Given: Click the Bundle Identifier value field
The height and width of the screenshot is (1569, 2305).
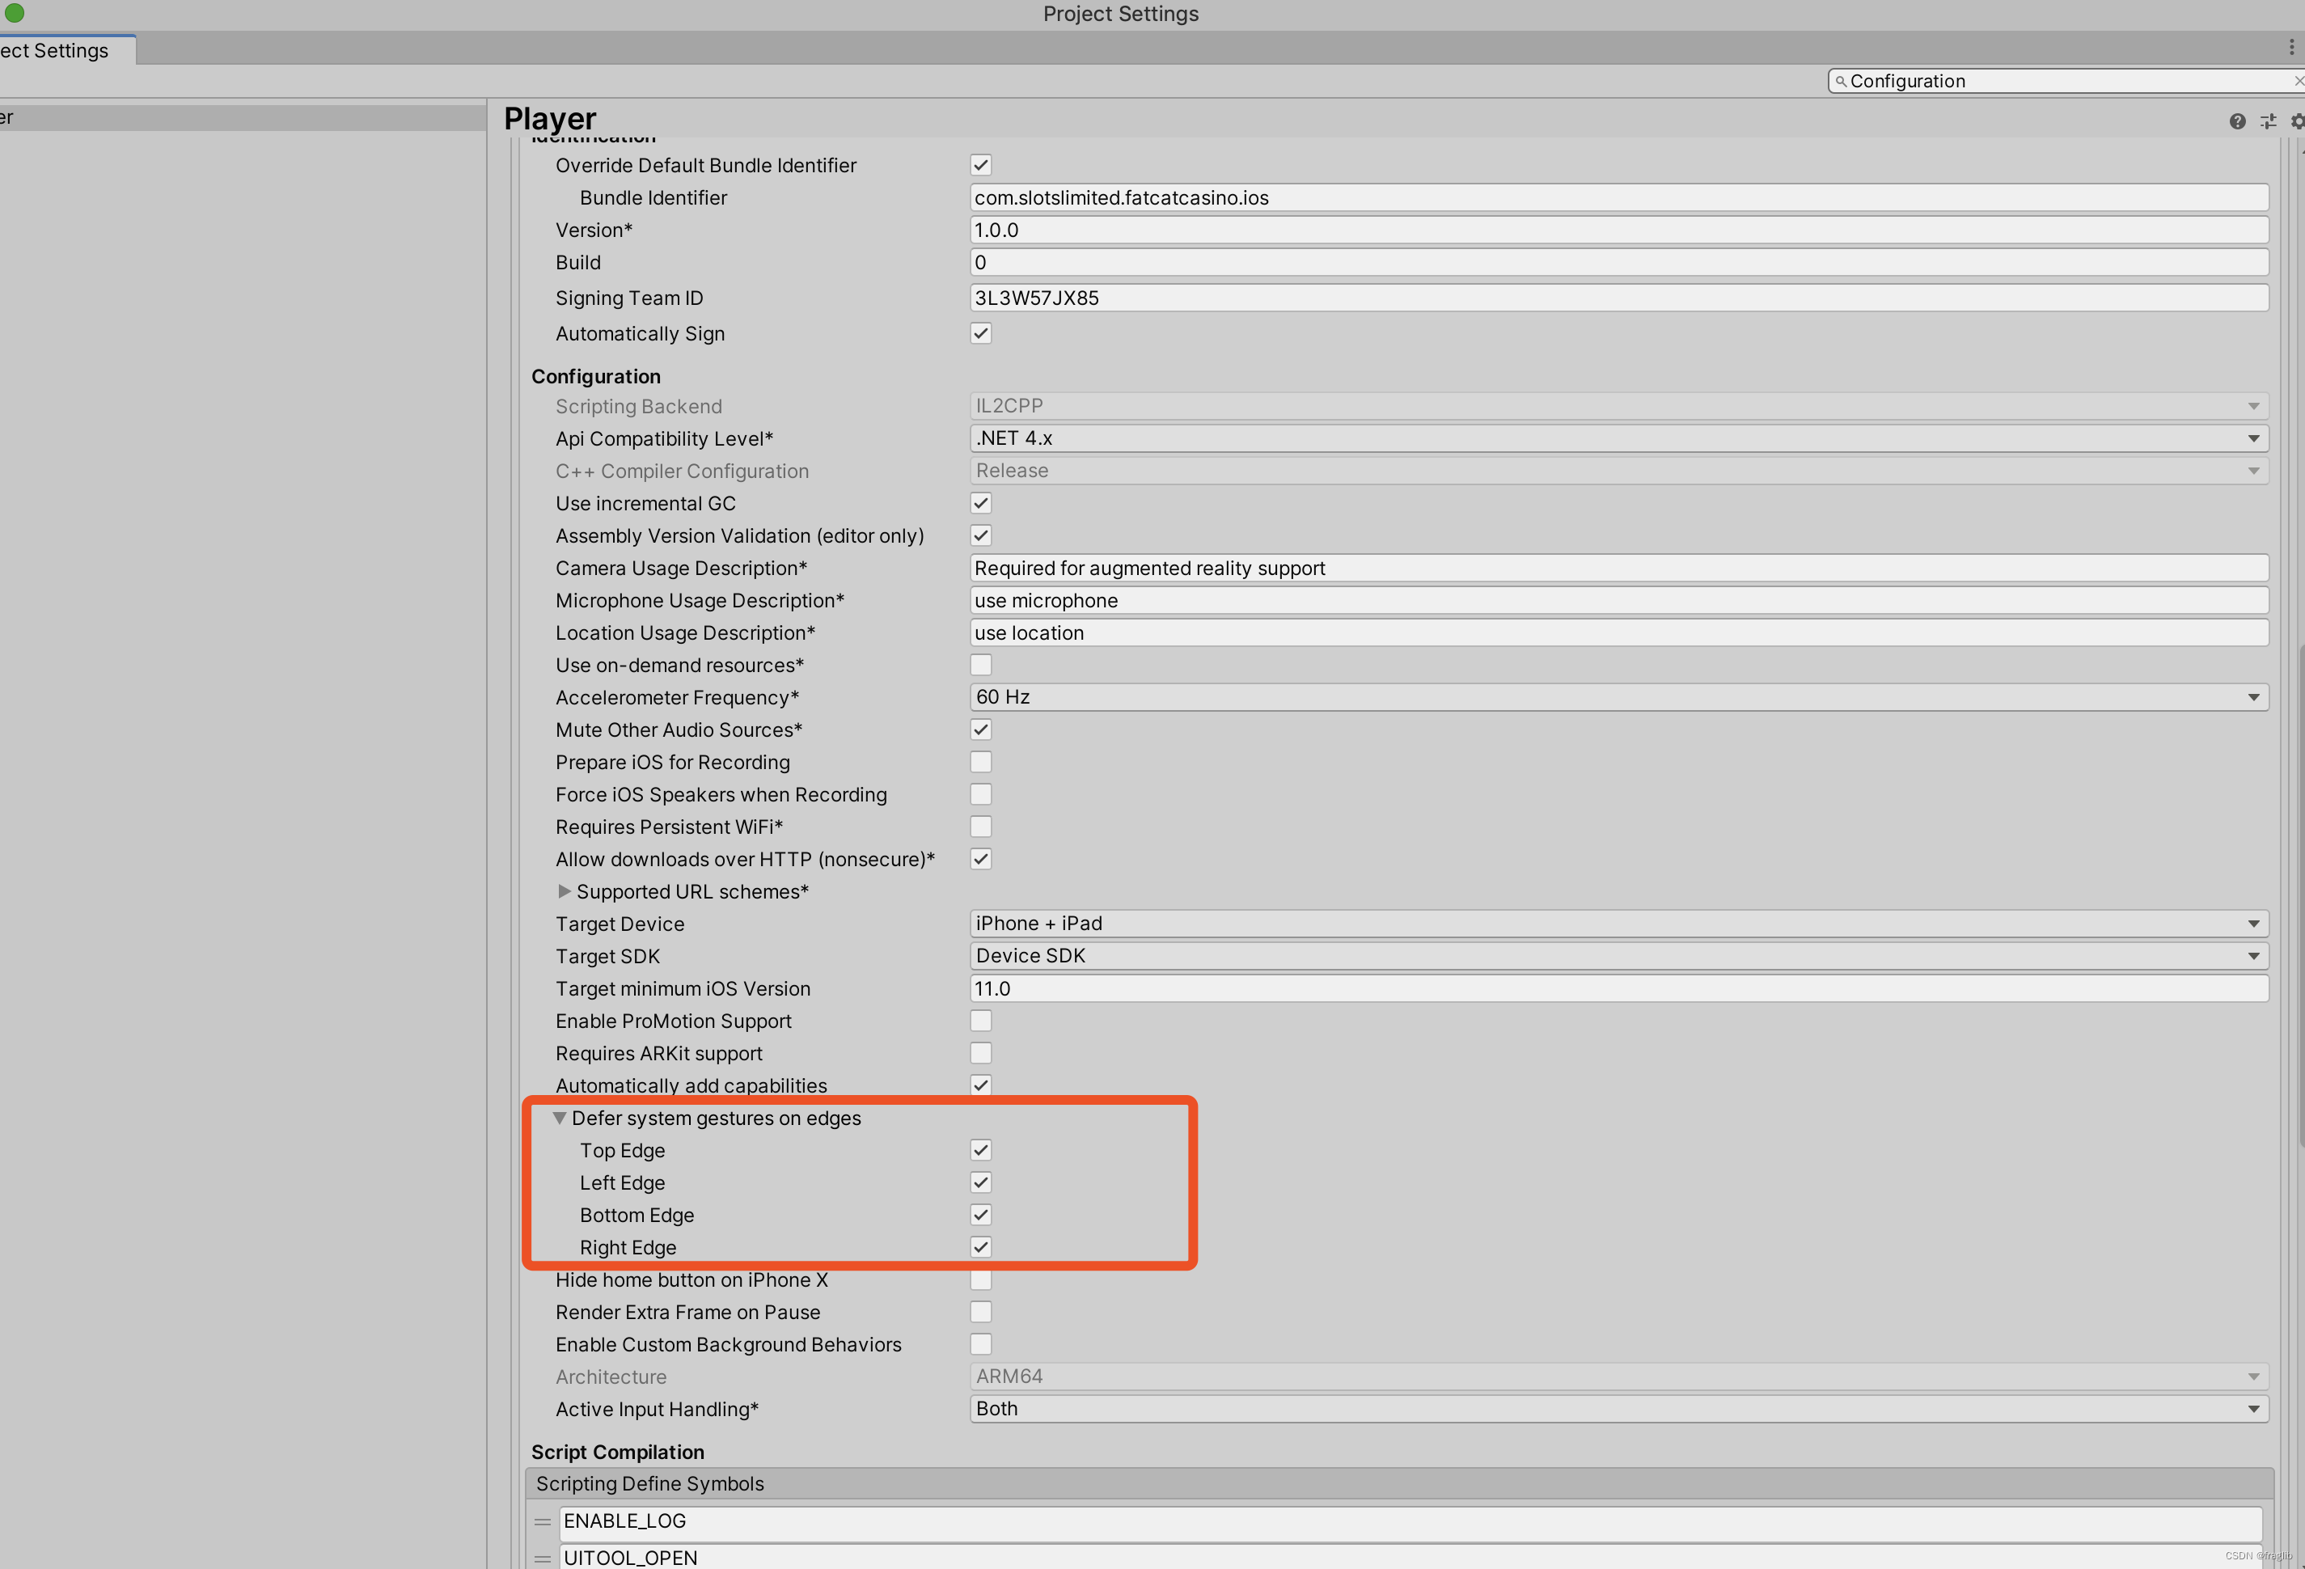Looking at the screenshot, I should click(1618, 197).
